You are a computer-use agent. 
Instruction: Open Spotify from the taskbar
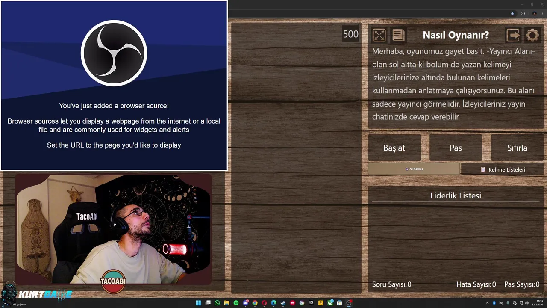236,303
